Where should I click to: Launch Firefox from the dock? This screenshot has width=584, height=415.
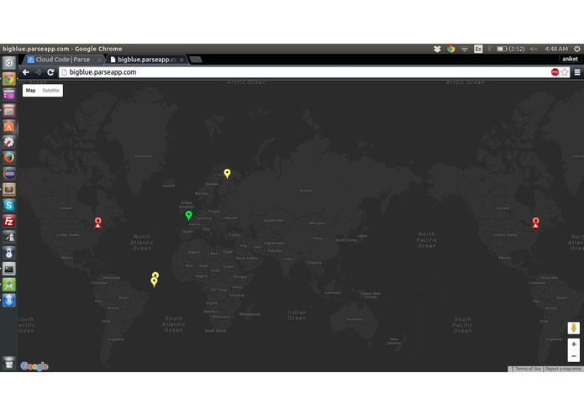(9, 158)
